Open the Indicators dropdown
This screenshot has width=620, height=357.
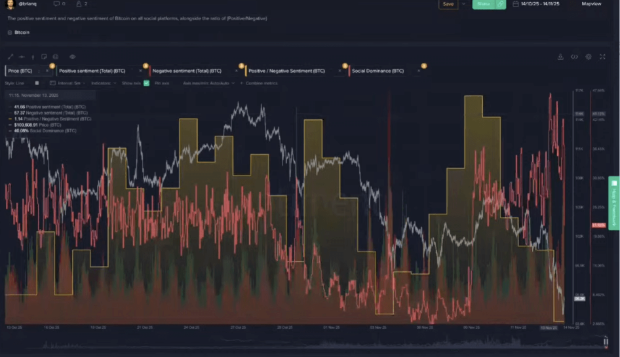(x=102, y=83)
